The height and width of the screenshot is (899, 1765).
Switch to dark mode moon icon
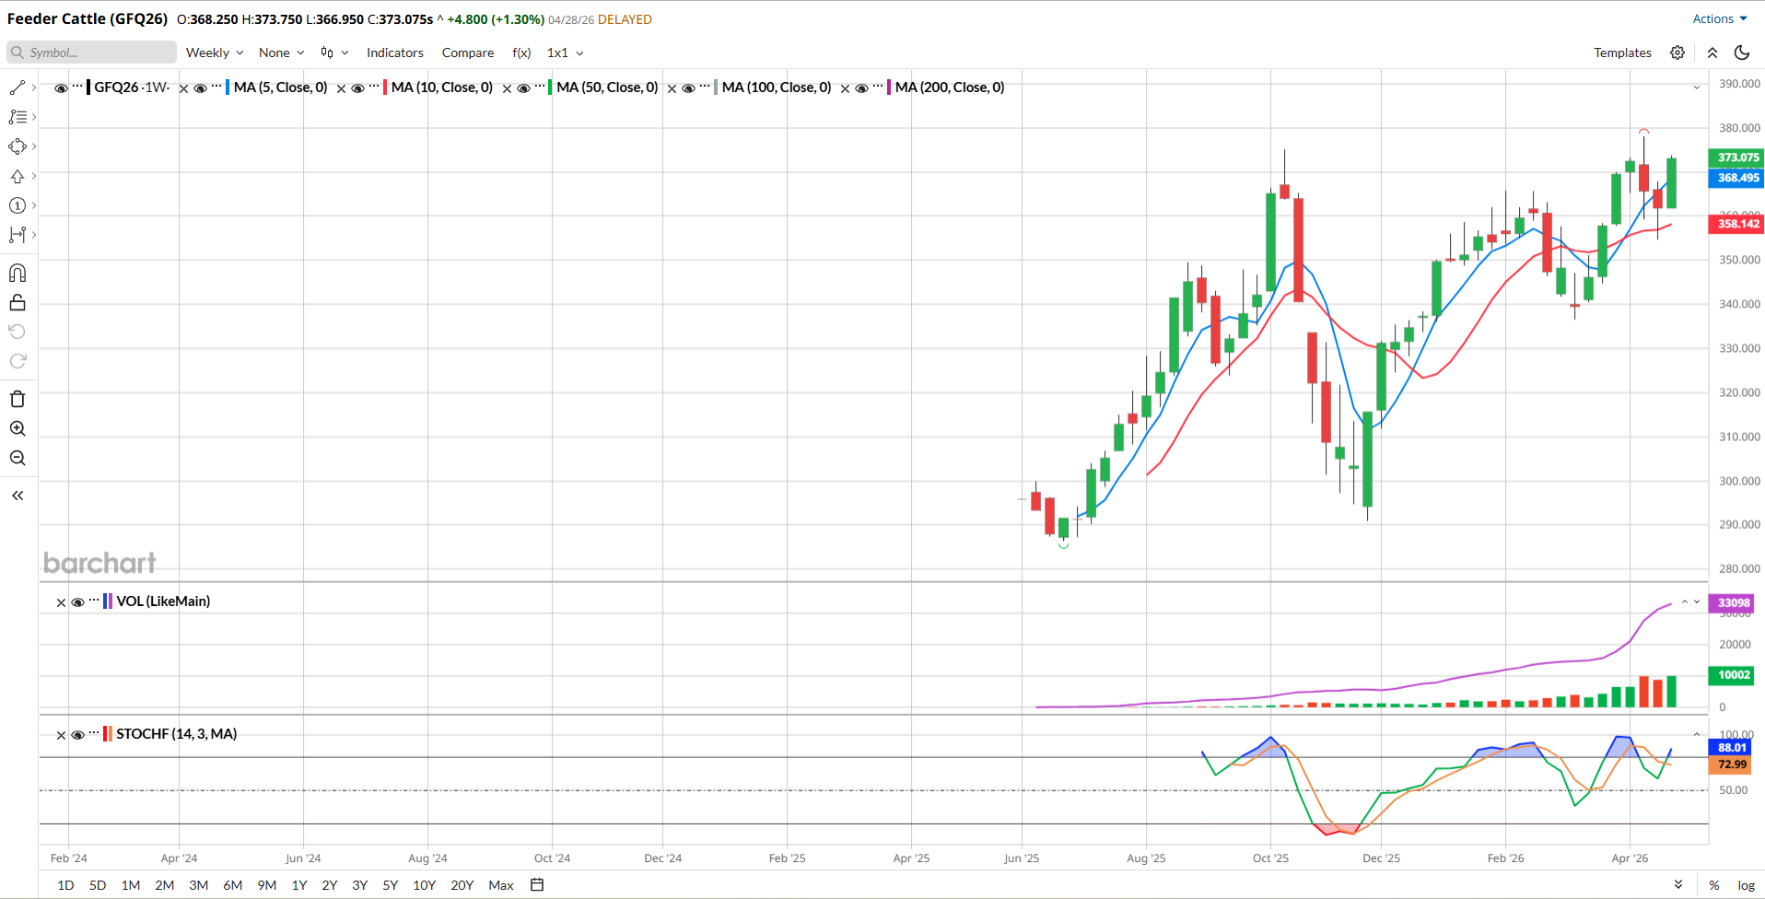pyautogui.click(x=1741, y=53)
